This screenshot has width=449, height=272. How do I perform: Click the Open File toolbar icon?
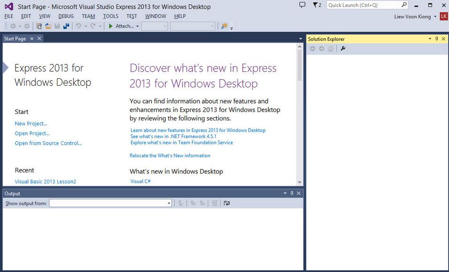tap(48, 26)
